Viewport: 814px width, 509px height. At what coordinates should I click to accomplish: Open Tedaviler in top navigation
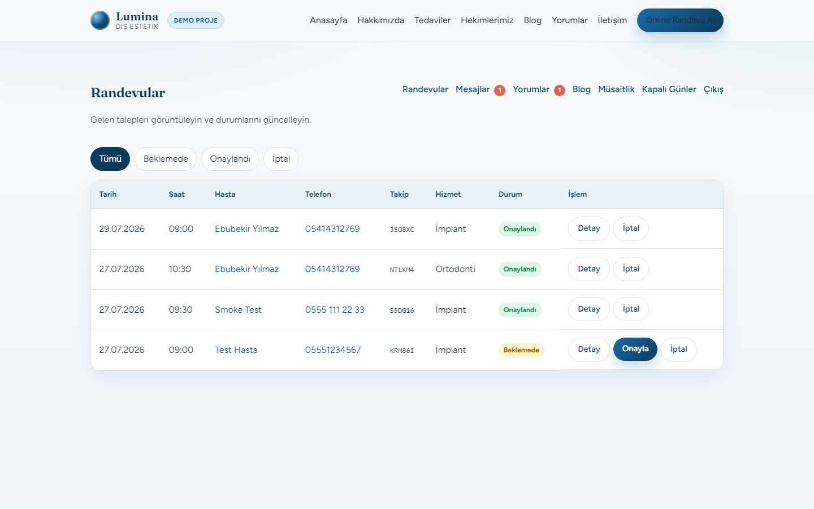tap(432, 20)
